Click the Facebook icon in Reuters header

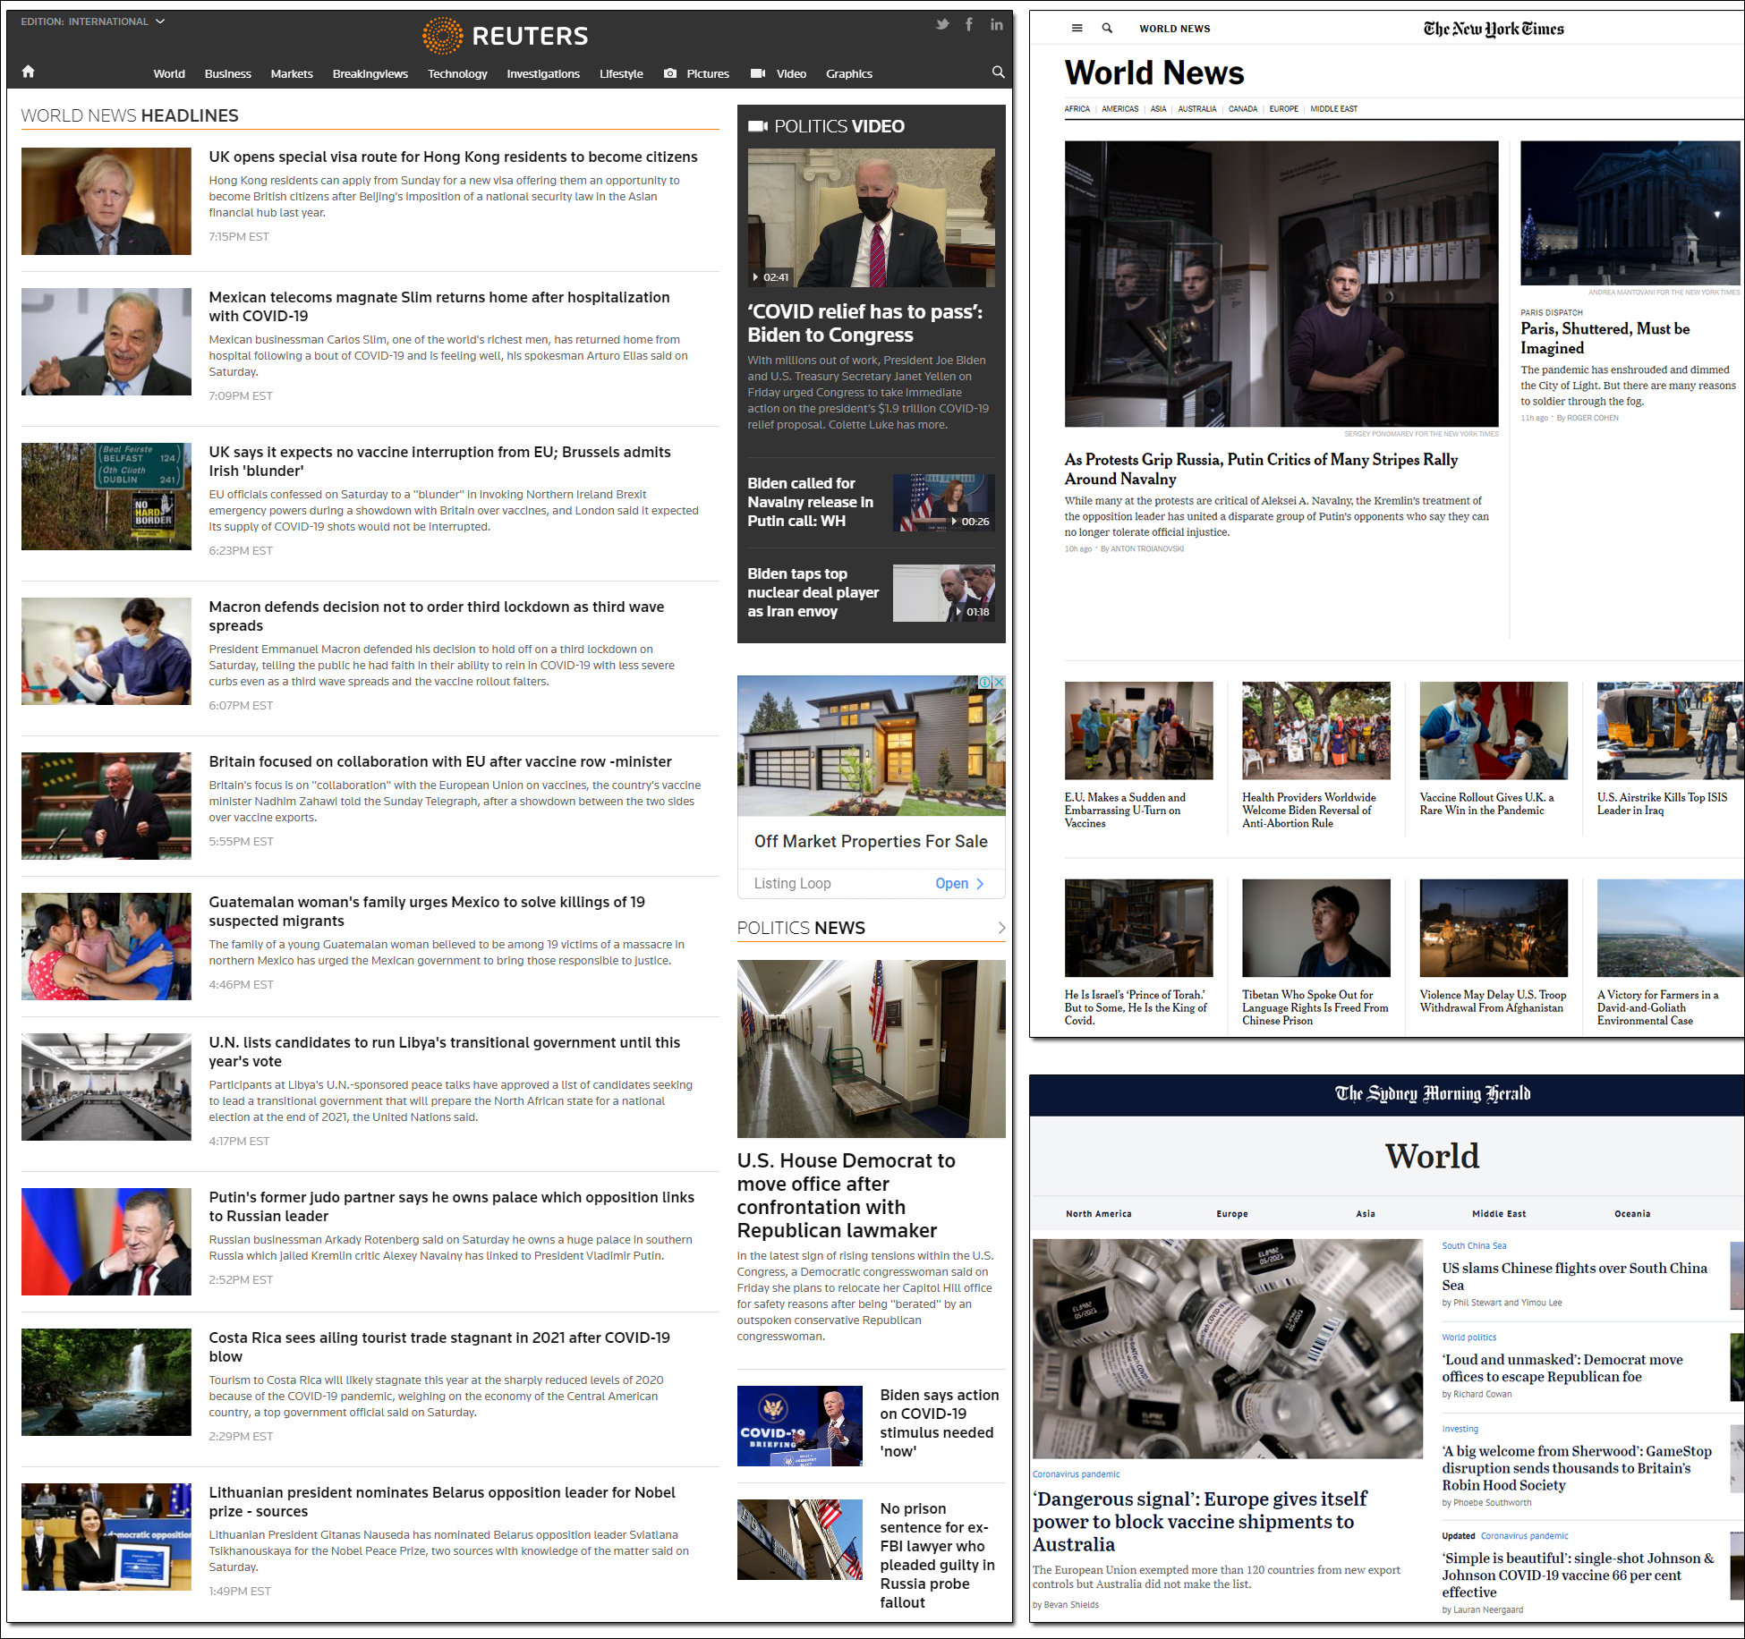[x=969, y=24]
